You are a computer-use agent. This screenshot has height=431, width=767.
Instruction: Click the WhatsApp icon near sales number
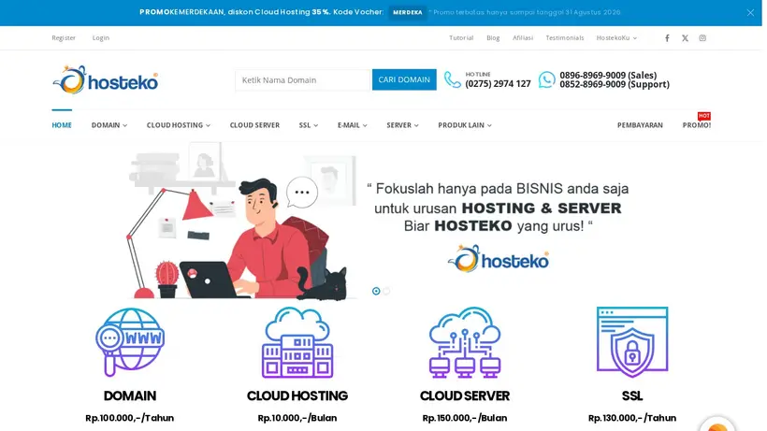pos(547,79)
